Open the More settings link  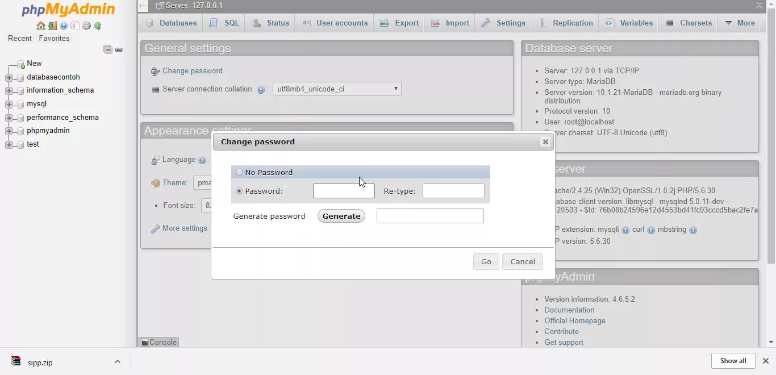point(185,228)
